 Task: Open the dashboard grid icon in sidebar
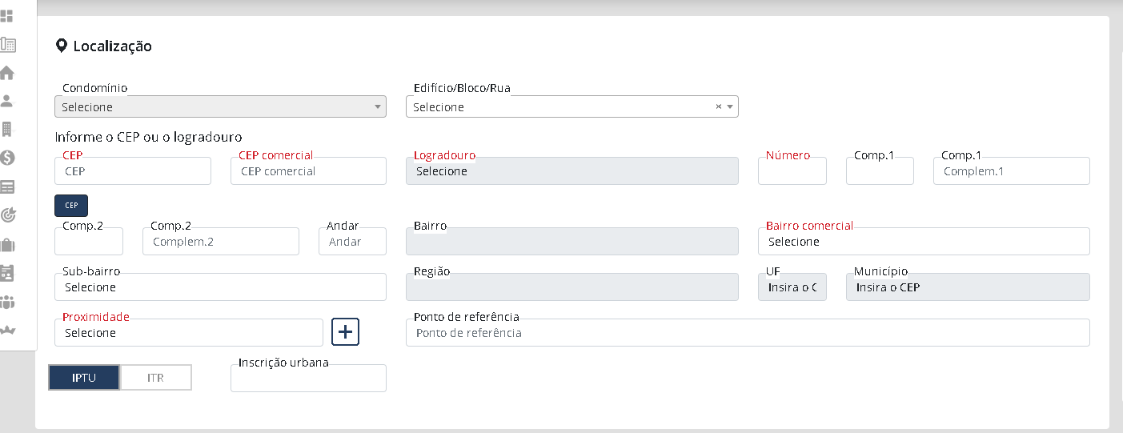point(7,16)
